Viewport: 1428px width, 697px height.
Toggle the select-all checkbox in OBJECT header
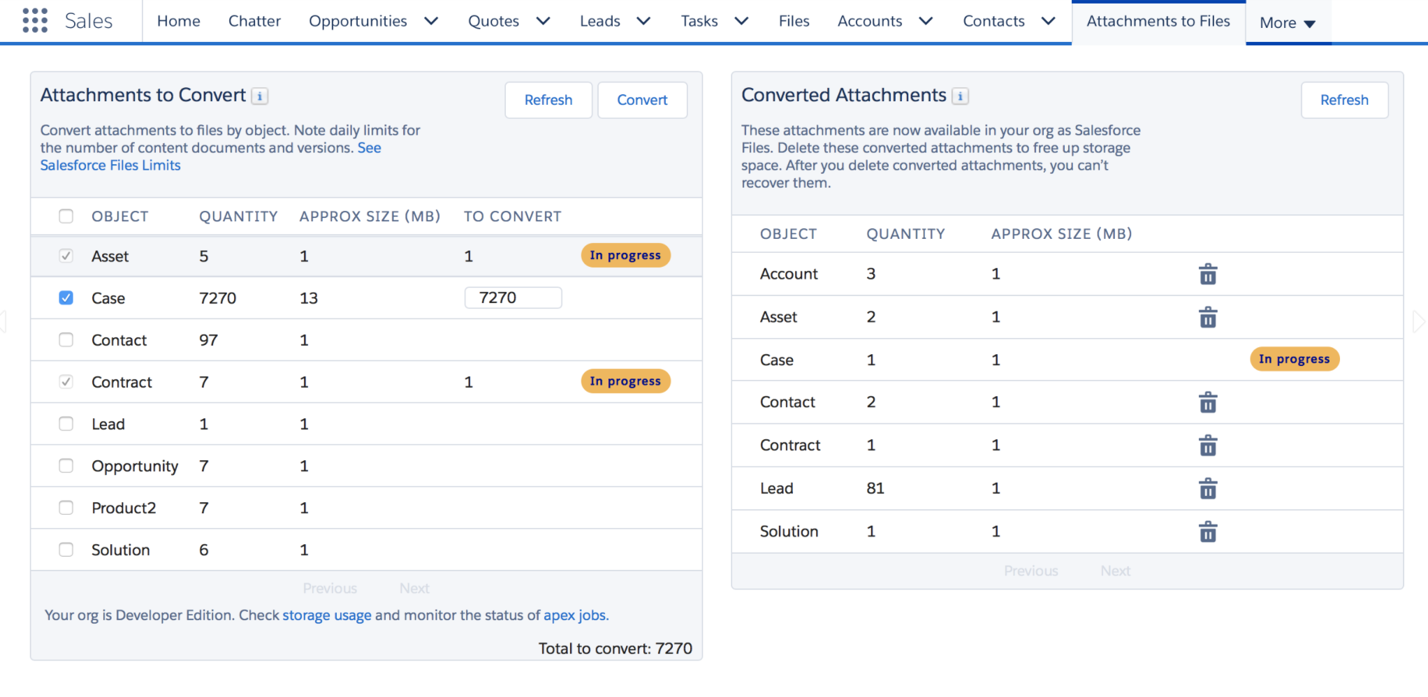tap(66, 217)
